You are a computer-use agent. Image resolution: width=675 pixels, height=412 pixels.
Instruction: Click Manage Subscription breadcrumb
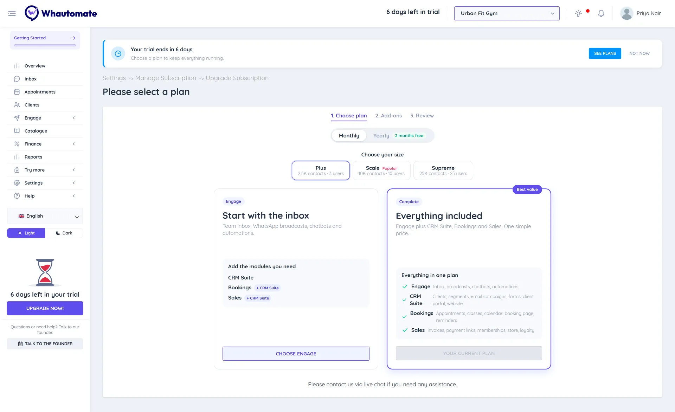tap(166, 78)
